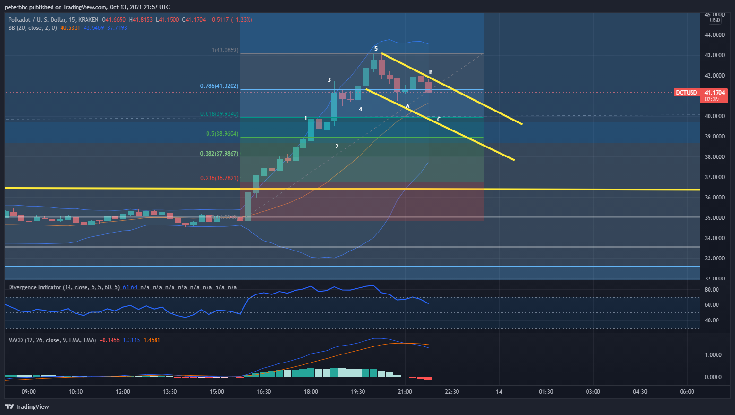Click the 60.00 level on divergence axis
Viewport: 735px width, 415px height.
pyautogui.click(x=711, y=305)
